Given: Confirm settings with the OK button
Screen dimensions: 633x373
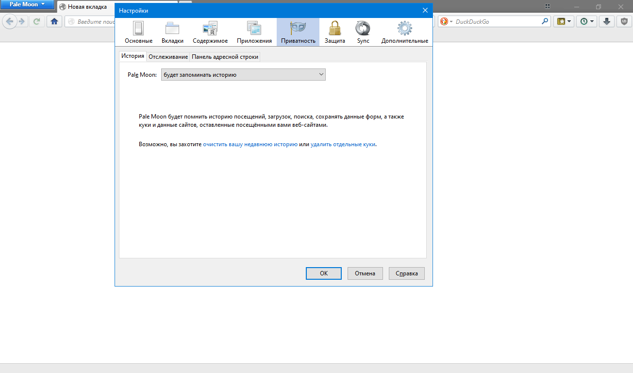Looking at the screenshot, I should (324, 273).
